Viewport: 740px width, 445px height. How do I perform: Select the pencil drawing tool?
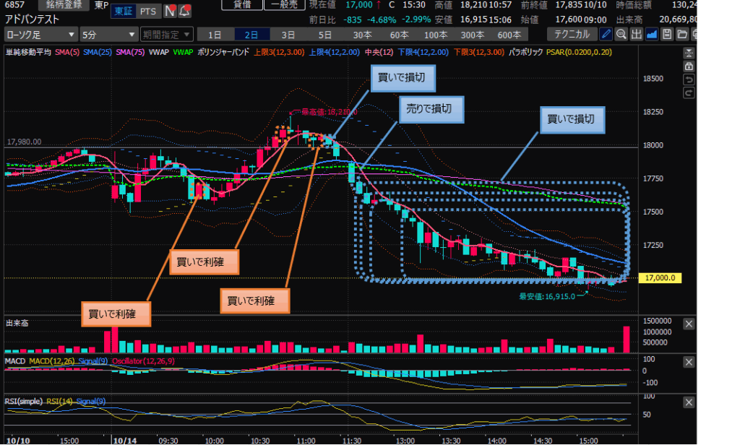click(x=606, y=34)
